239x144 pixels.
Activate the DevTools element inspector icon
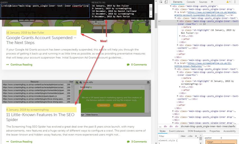161,2
